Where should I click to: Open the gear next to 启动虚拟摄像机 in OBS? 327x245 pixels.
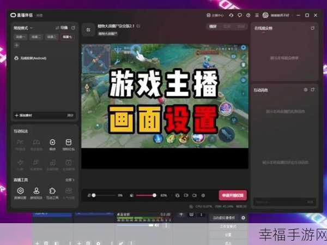point(243,218)
